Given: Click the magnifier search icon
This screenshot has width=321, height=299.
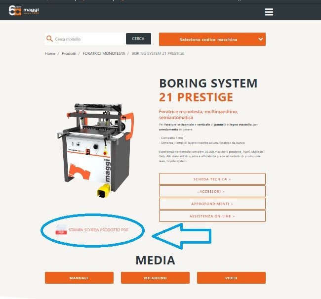Looking at the screenshot, I should coord(49,39).
